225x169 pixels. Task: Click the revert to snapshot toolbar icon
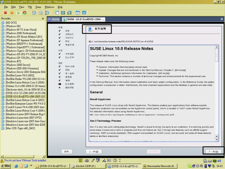pyautogui.click(x=40, y=13)
